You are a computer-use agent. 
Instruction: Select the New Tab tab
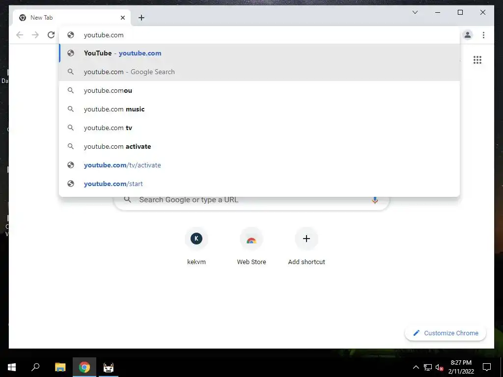(72, 18)
